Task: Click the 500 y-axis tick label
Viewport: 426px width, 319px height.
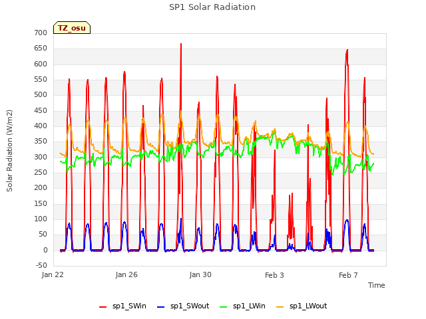Action: 41,94
